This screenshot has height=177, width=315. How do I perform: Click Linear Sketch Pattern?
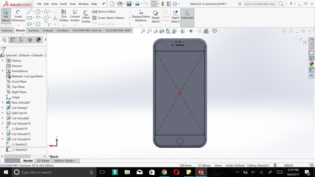tap(108, 18)
